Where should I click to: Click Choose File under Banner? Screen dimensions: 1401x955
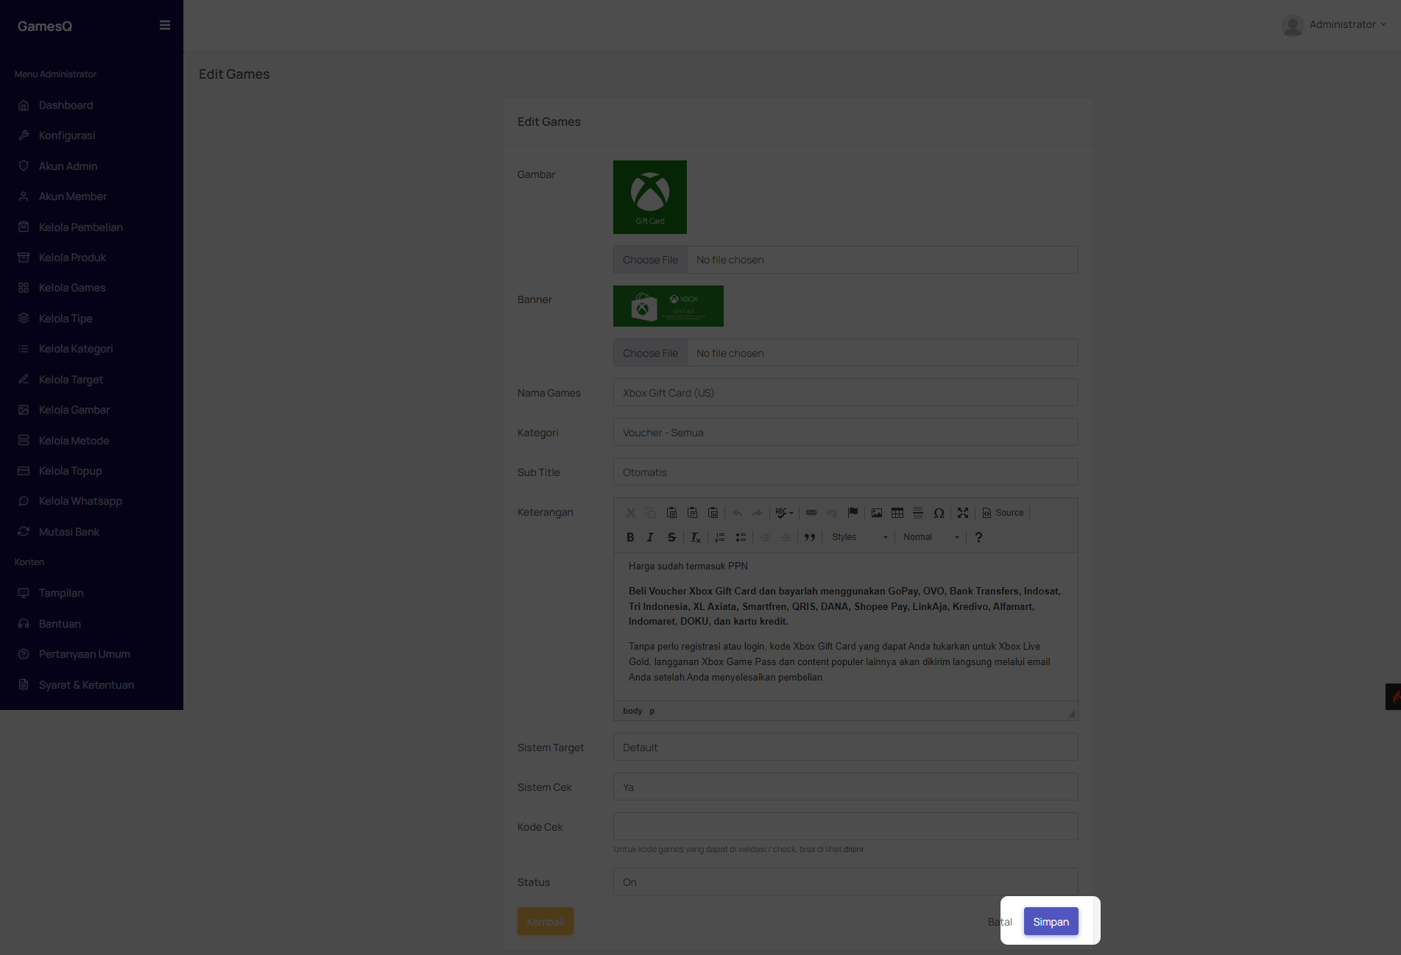pos(650,353)
